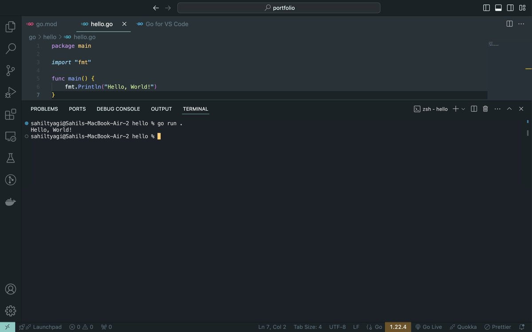Toggle the secondary side bar layout icon
The image size is (532, 332).
pyautogui.click(x=510, y=8)
